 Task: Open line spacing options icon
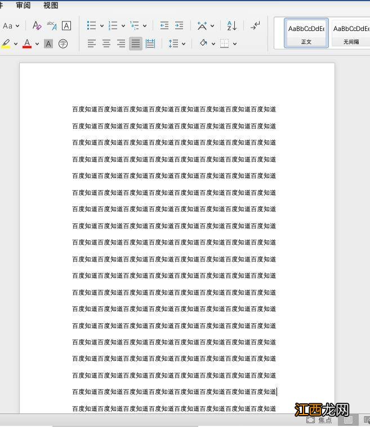coord(173,43)
